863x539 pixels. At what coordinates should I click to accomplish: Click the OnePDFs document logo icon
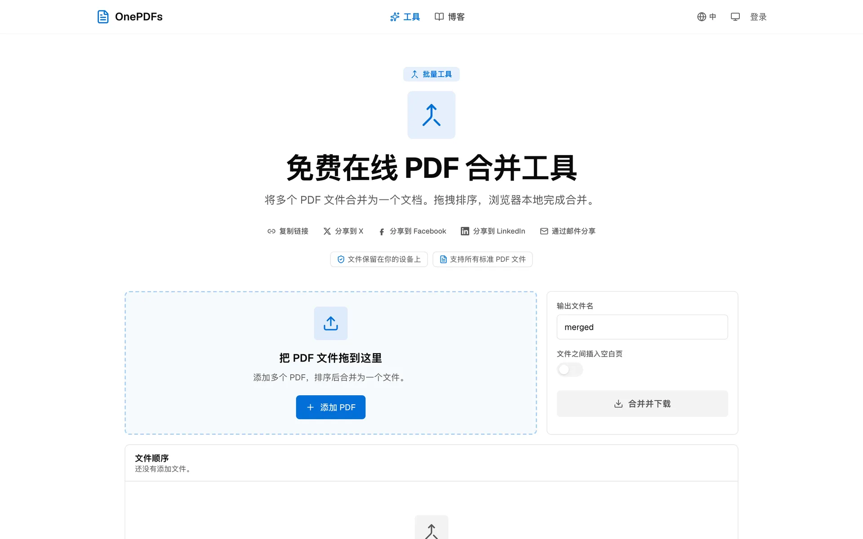pyautogui.click(x=103, y=17)
